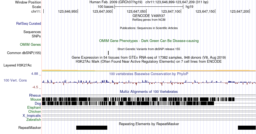Click the chr11:123,646,899-123,647,209 window position text

(177, 2)
